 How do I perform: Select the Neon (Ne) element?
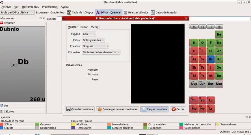click(219, 43)
